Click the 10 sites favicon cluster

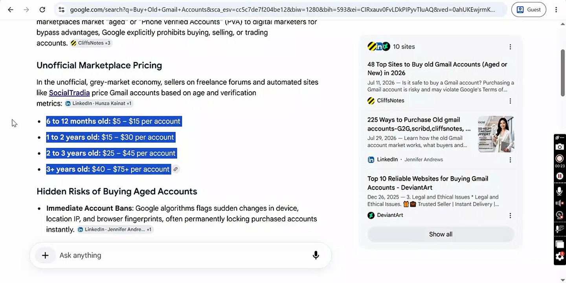coord(379,46)
